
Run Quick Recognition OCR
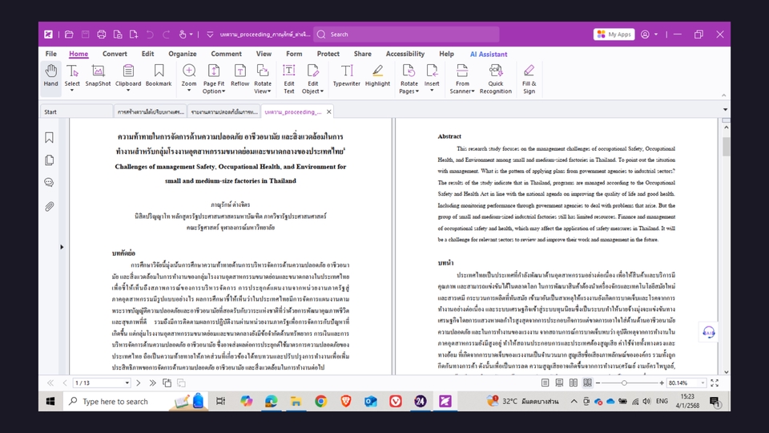click(495, 79)
